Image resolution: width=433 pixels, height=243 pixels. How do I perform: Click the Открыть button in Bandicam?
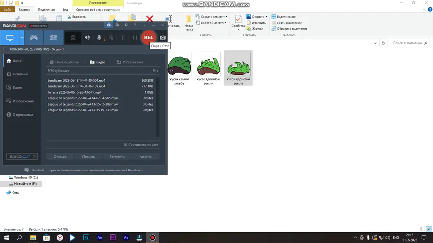(60, 157)
